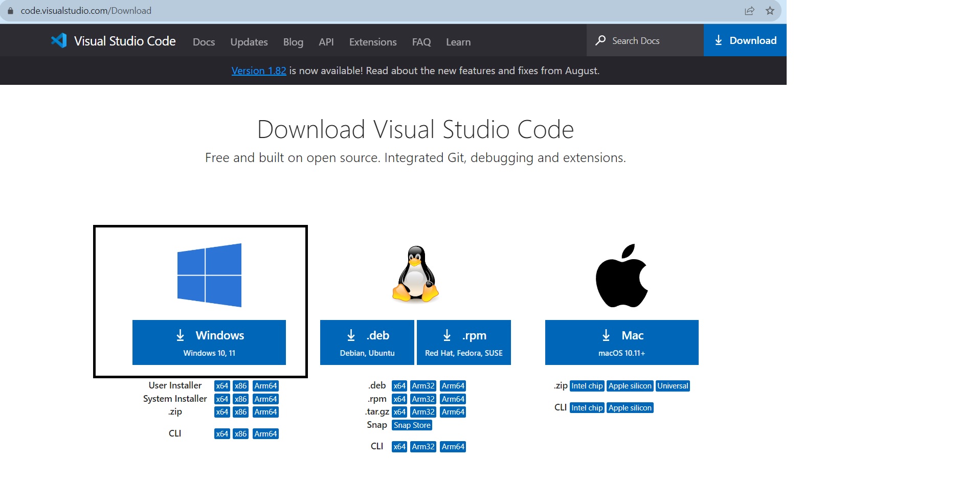The height and width of the screenshot is (481, 959).
Task: Select Arm64 for Linux .tar.gz
Action: coord(453,412)
